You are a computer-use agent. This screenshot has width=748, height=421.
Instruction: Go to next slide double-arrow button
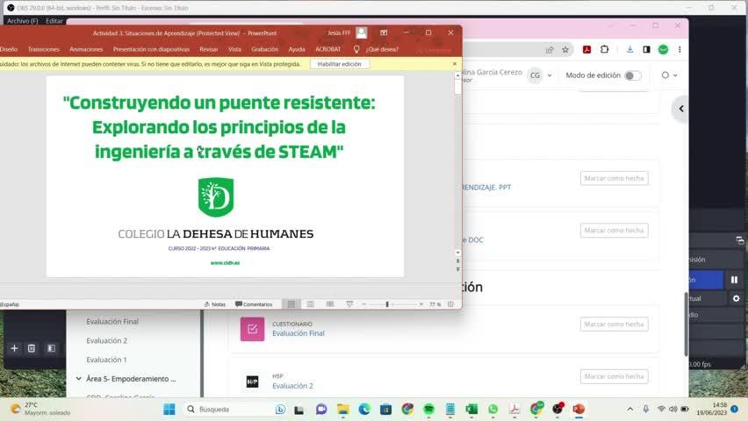(458, 269)
